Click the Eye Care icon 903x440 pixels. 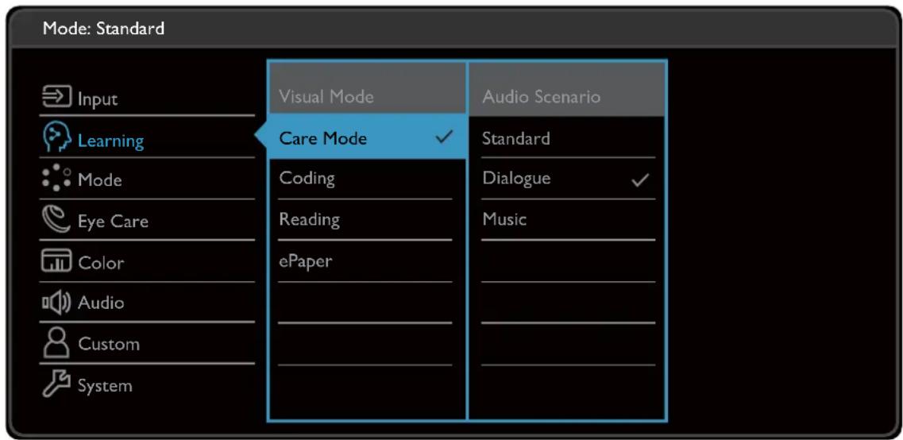click(x=57, y=220)
